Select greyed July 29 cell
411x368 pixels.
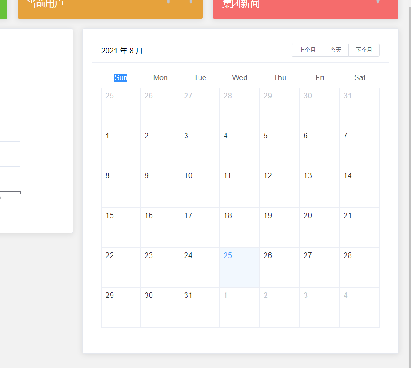(280, 108)
